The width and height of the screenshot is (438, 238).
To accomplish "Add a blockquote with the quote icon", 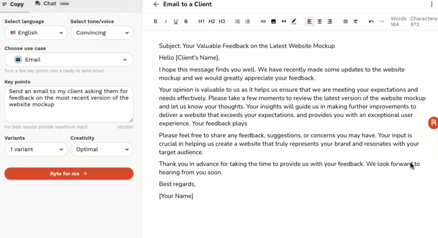I will click(x=284, y=21).
